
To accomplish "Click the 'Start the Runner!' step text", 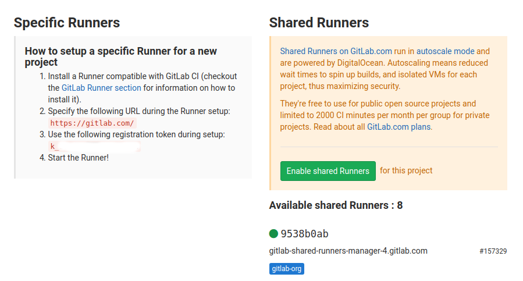I will coord(79,158).
